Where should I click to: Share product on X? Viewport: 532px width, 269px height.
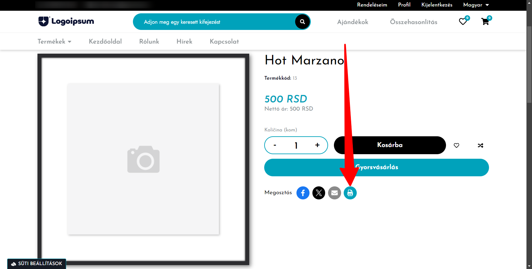pyautogui.click(x=319, y=193)
